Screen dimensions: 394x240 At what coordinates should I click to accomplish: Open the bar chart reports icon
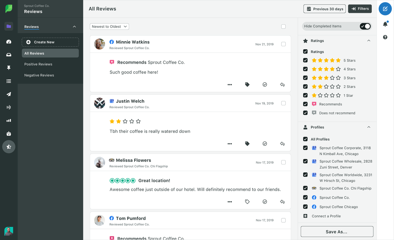(9, 120)
